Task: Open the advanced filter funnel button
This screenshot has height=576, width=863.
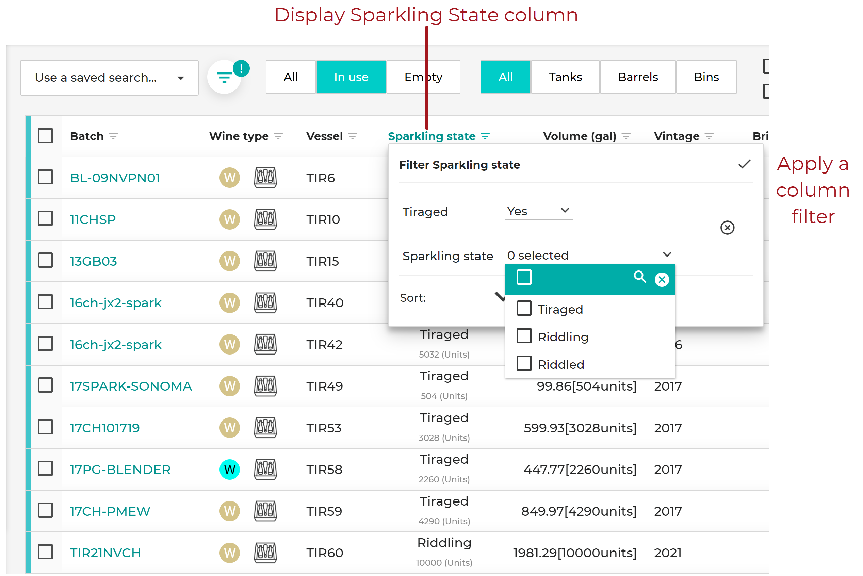Action: [x=224, y=77]
